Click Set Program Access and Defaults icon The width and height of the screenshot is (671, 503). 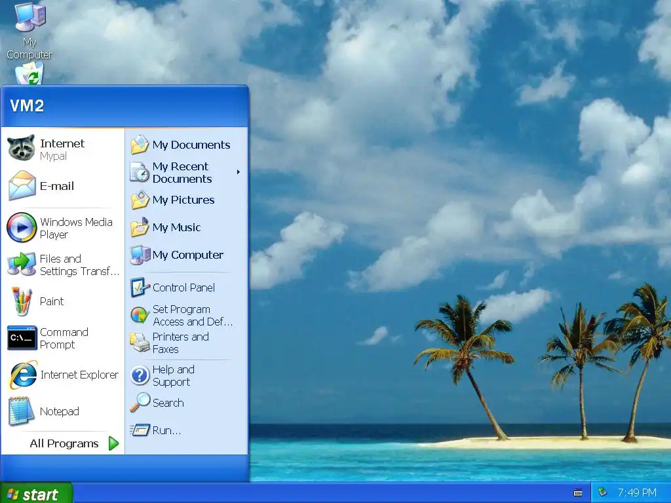pyautogui.click(x=140, y=316)
